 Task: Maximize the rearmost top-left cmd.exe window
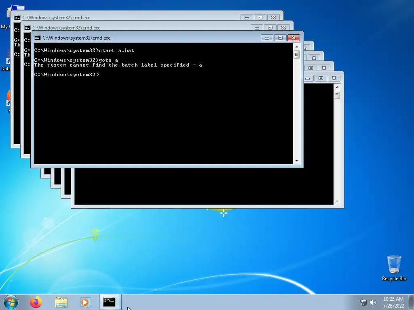coord(260,18)
